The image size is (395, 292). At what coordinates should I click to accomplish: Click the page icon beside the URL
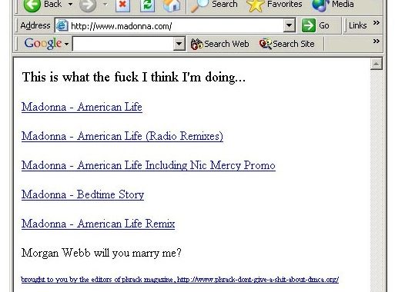point(62,25)
